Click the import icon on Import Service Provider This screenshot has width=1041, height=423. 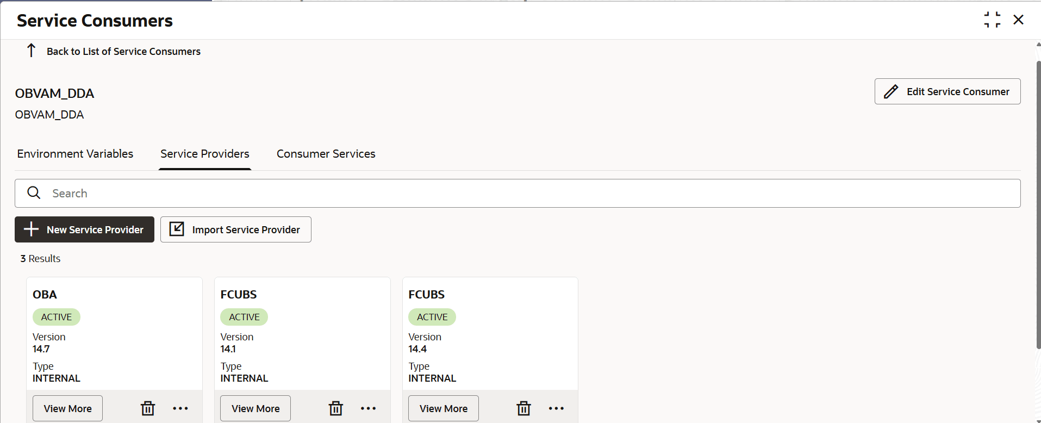coord(177,229)
